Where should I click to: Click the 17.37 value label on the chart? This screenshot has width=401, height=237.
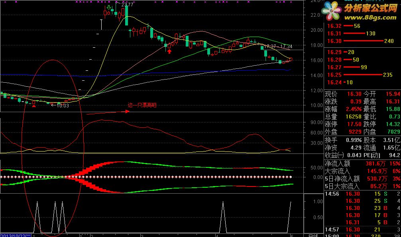(x=270, y=47)
